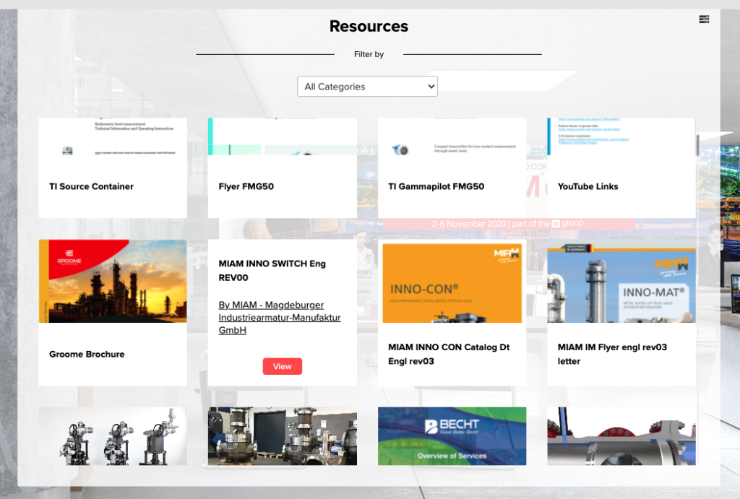740x499 pixels.
Task: Open the MIAM Magdeburger Industriearmatur-Manufaktur GmbH link
Action: pos(280,318)
